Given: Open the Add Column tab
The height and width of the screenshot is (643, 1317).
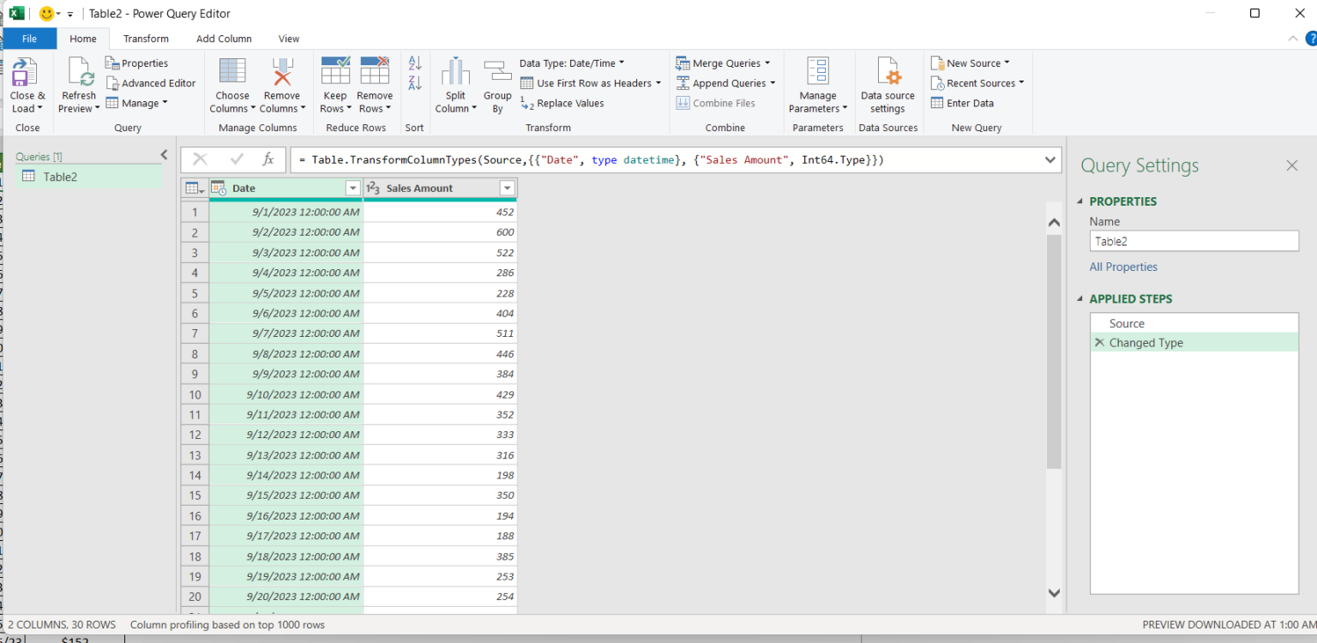Looking at the screenshot, I should point(224,39).
